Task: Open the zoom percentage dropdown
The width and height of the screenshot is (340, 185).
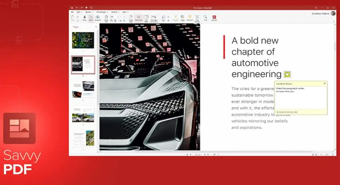Action: coord(118,16)
